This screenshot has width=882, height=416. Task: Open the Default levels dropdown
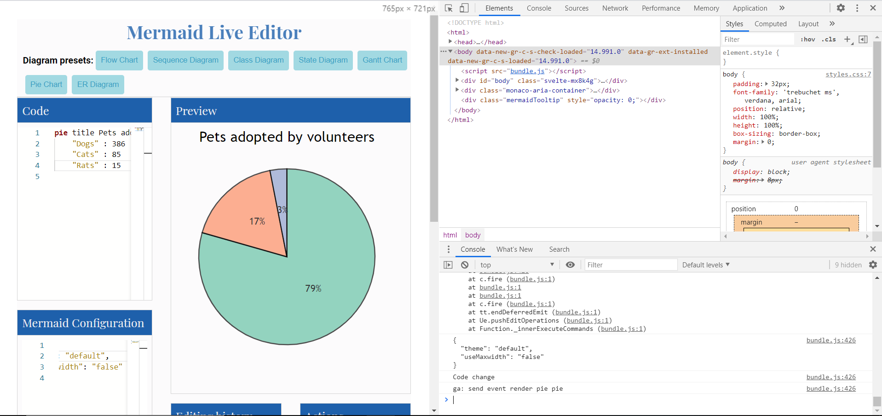tap(706, 265)
